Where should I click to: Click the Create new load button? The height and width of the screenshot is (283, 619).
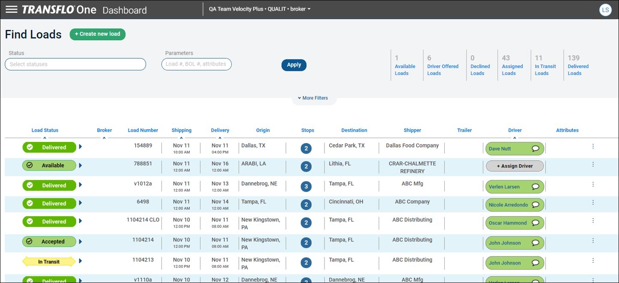click(x=98, y=34)
